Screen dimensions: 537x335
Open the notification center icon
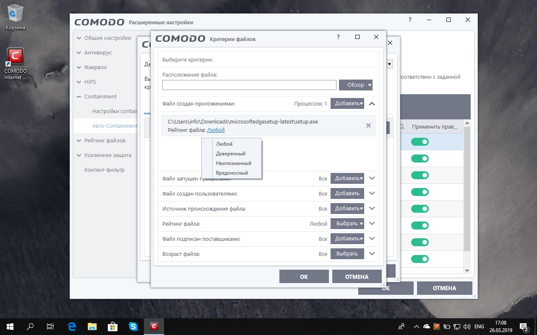524,326
